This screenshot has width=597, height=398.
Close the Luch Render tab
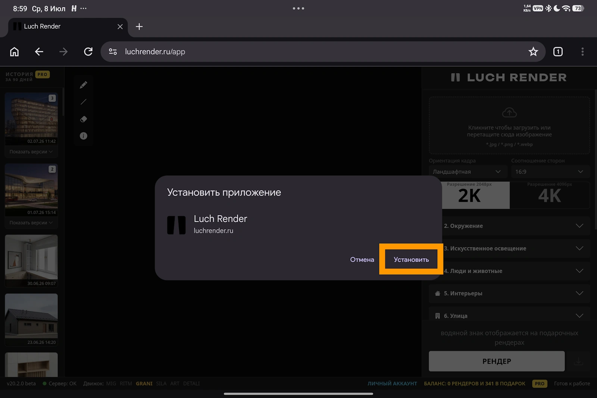(120, 26)
